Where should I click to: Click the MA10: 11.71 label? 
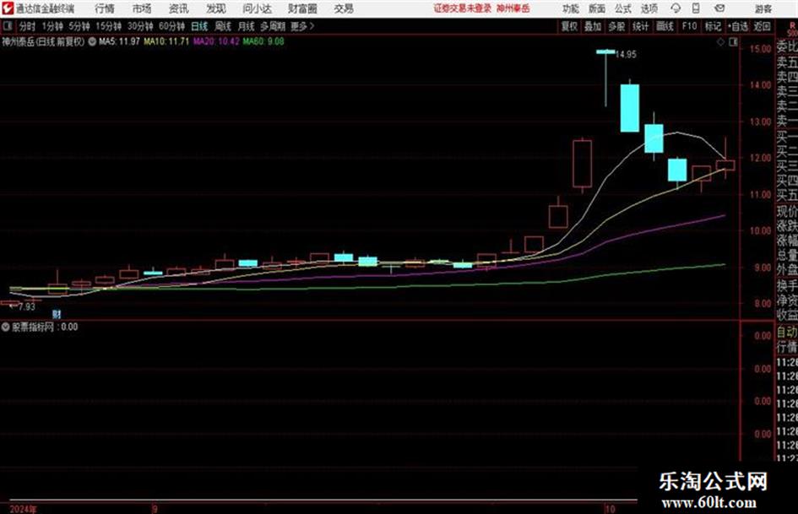coord(166,41)
